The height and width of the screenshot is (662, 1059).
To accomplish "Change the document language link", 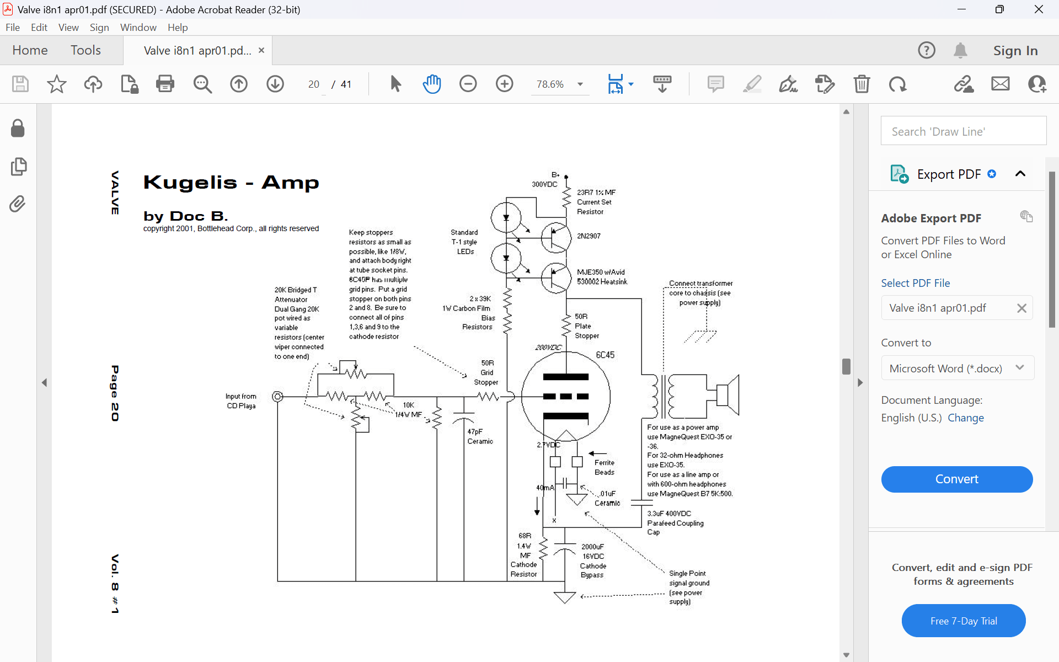I will [966, 418].
